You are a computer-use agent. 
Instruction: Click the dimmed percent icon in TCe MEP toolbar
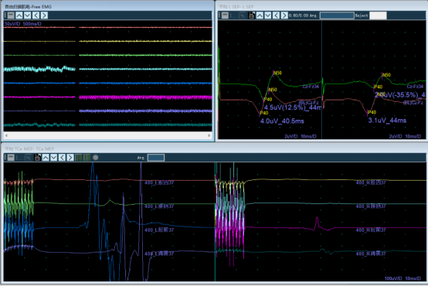28,158
